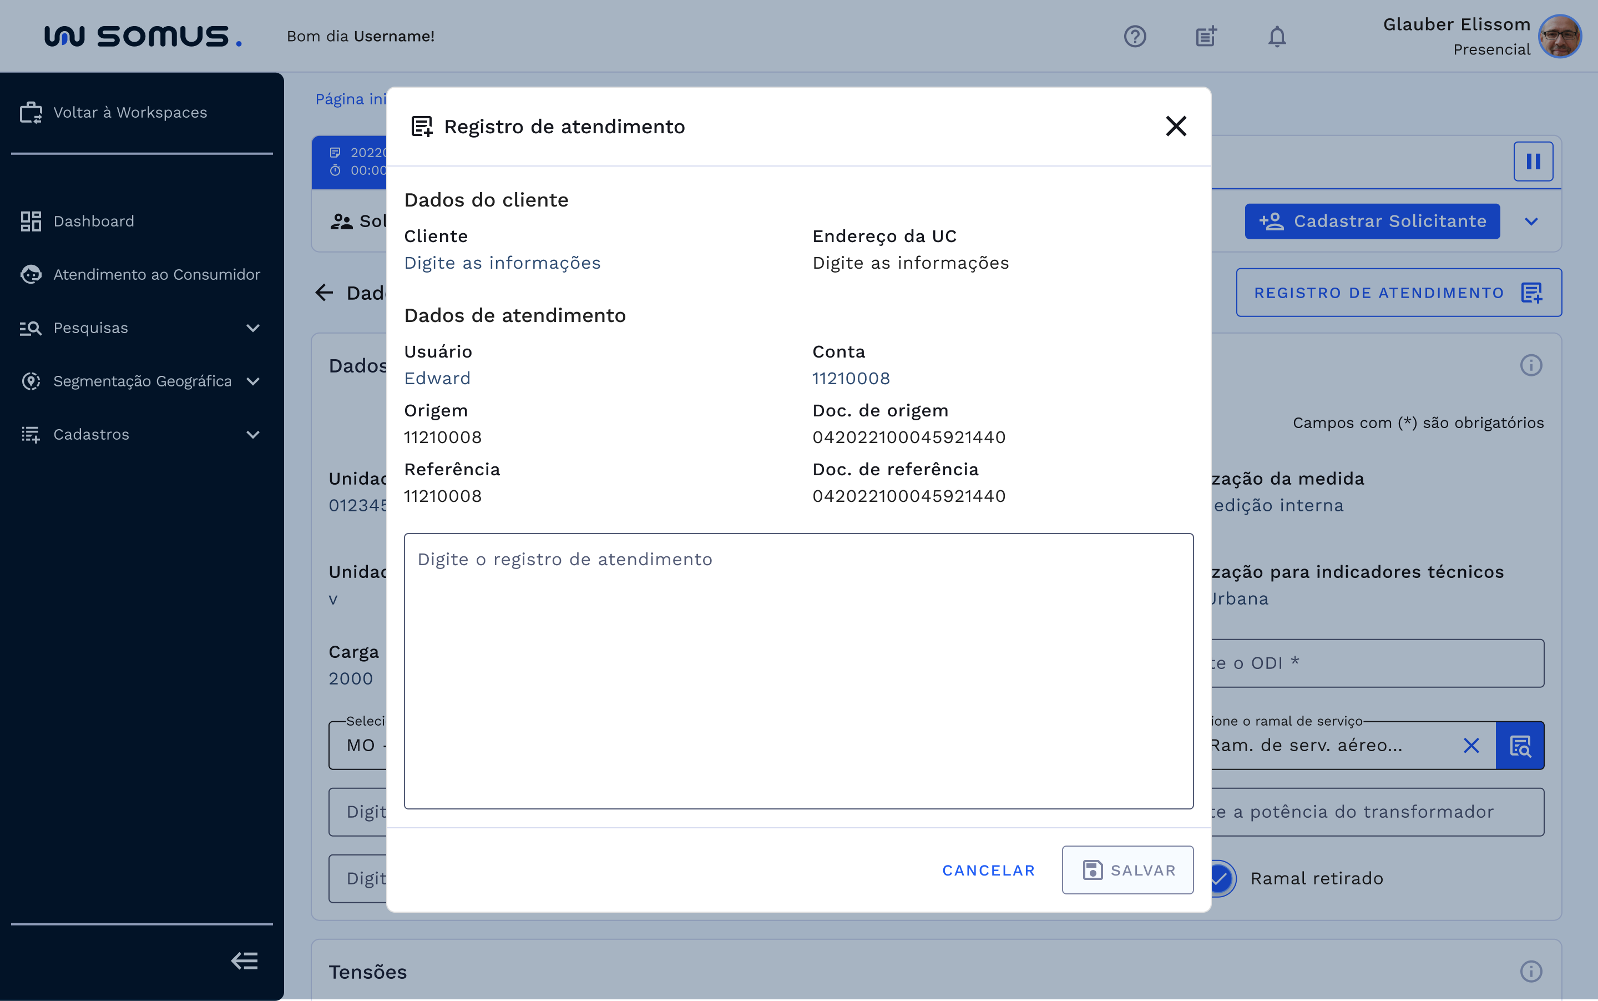Image resolution: width=1598 pixels, height=1001 pixels.
Task: Open the ramal de serviço lookup icon
Action: click(x=1520, y=746)
